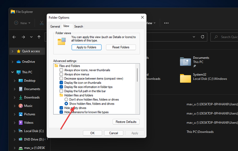Open mav_u network drive icon in sidebar
This screenshot has height=151, width=238.
tap(21, 148)
